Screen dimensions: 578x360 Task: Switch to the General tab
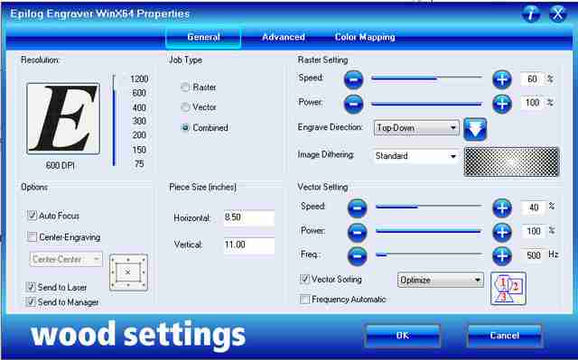pos(203,37)
